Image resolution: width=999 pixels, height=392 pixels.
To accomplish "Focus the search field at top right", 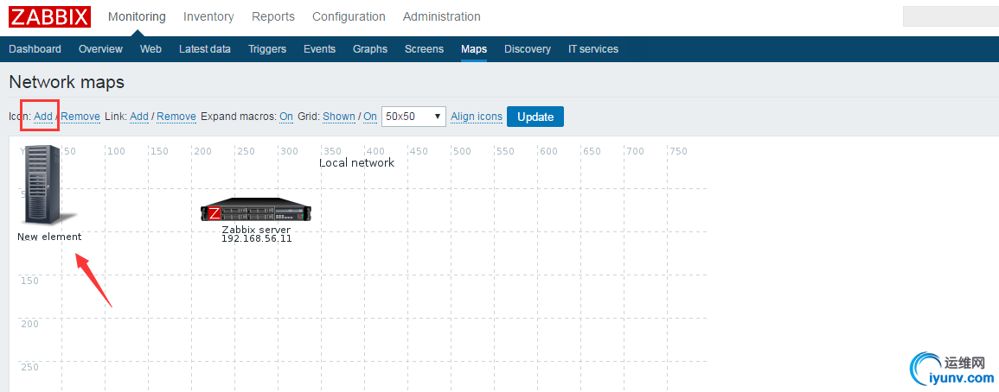I will (951, 16).
